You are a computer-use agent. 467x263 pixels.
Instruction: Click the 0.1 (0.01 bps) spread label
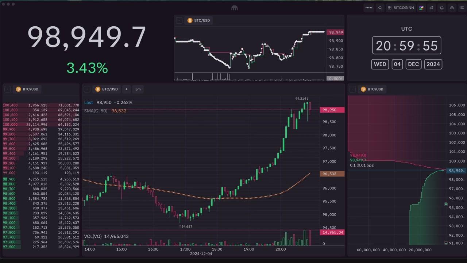pos(362,165)
